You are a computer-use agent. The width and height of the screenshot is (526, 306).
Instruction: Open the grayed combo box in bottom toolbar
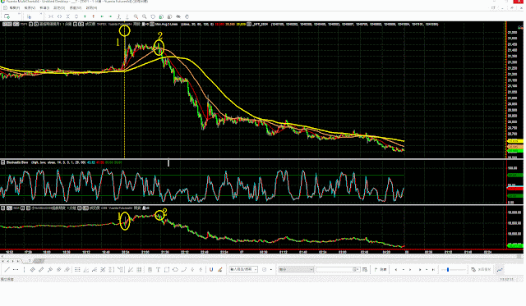coord(296,270)
